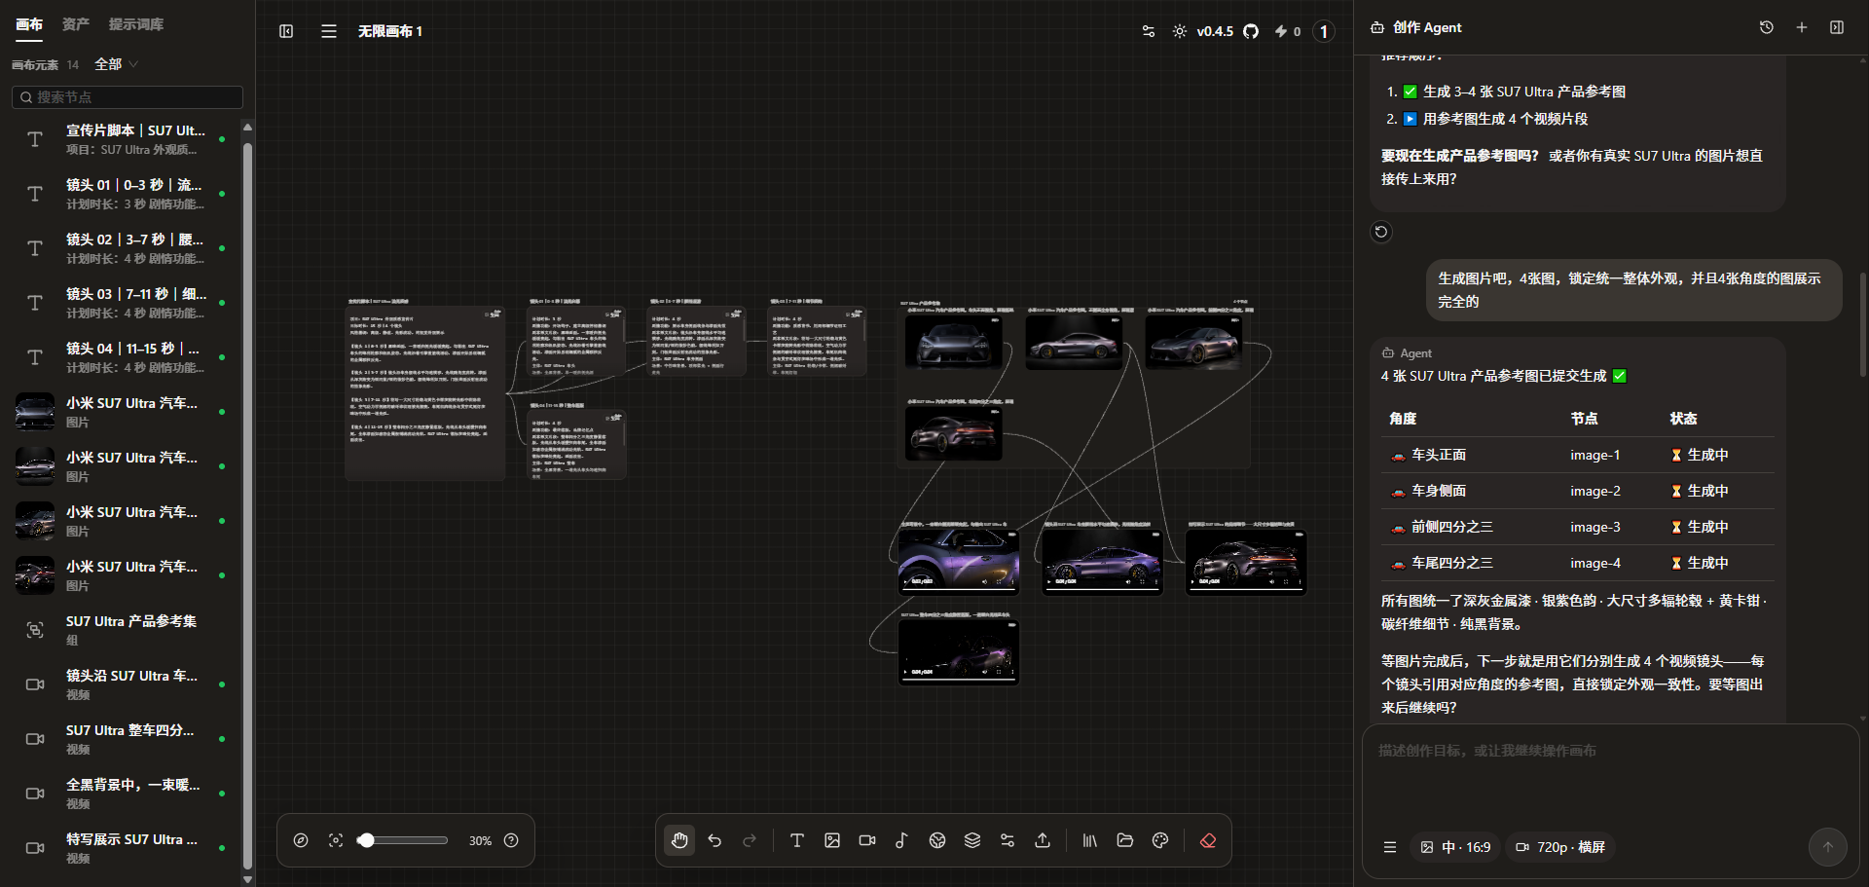Viewport: 1869px width, 887px height.
Task: Focus the 搜索节点 search field
Action: (x=128, y=97)
